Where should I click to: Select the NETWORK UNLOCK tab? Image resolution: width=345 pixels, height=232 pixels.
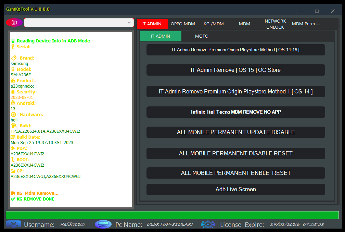(275, 24)
